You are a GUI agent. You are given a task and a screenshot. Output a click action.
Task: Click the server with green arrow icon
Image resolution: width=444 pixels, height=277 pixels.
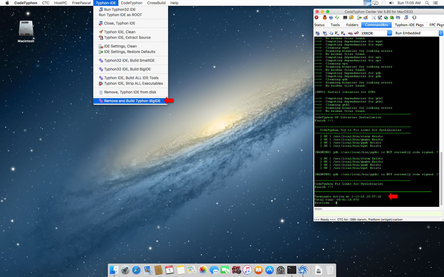pyautogui.click(x=359, y=17)
